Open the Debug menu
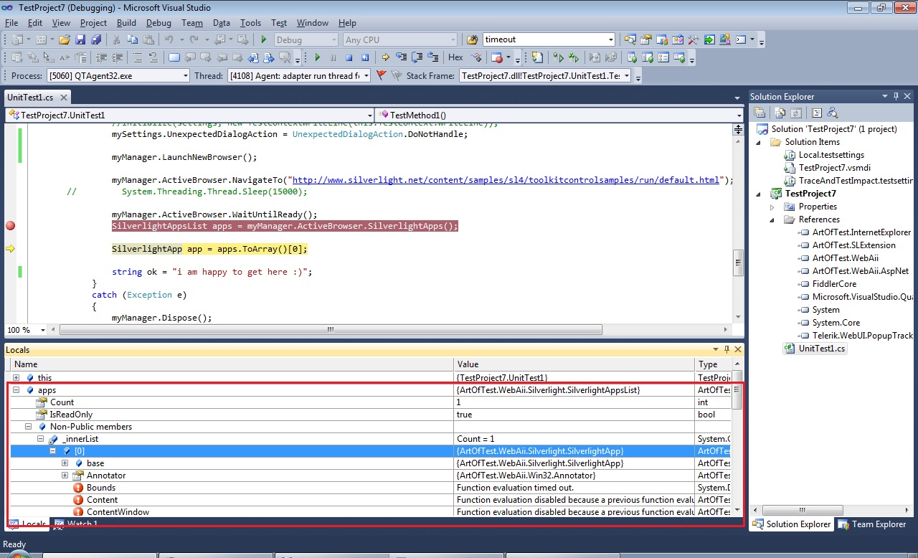 (x=158, y=23)
